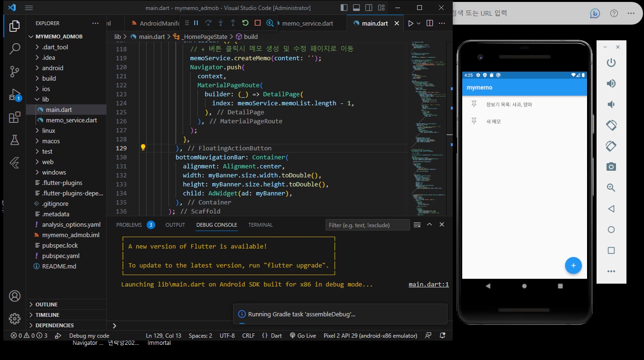The image size is (644, 360).
Task: Click the main.dart:1 link in console
Action: tap(429, 285)
